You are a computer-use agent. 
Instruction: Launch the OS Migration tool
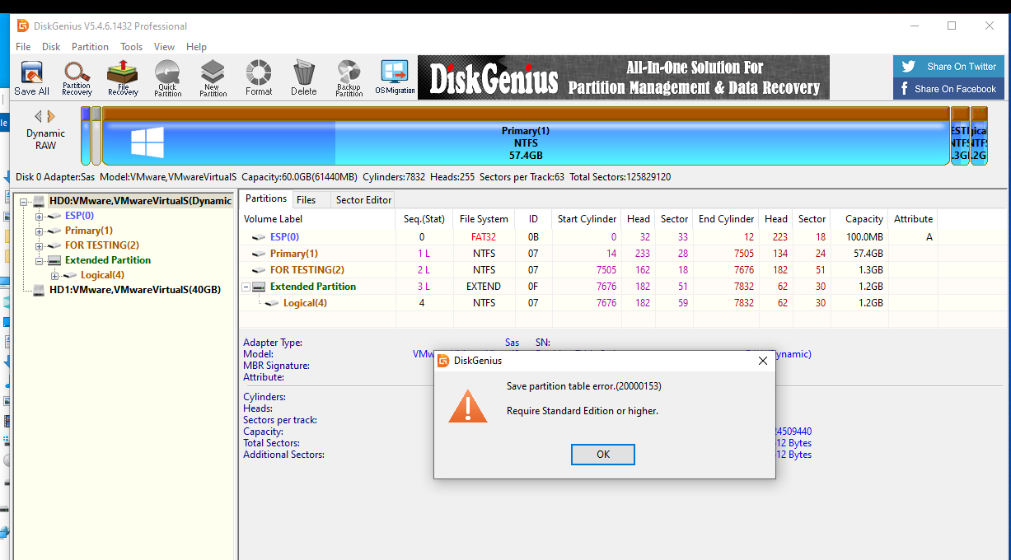pyautogui.click(x=395, y=78)
